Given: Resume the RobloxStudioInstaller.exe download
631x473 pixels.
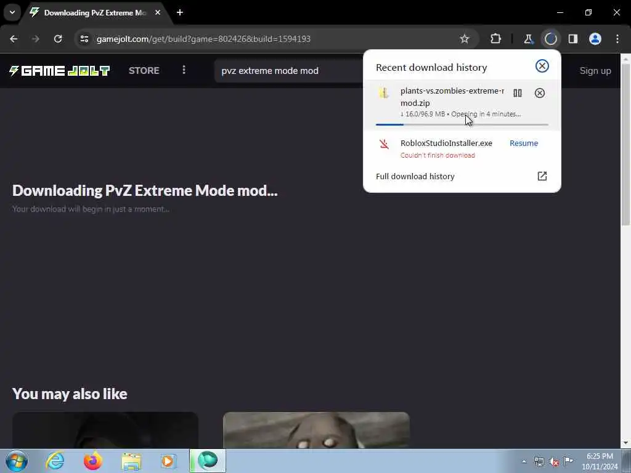Looking at the screenshot, I should tap(524, 143).
